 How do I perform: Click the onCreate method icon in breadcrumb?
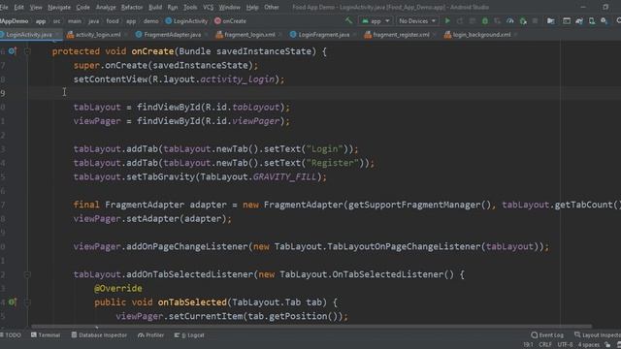click(x=217, y=21)
